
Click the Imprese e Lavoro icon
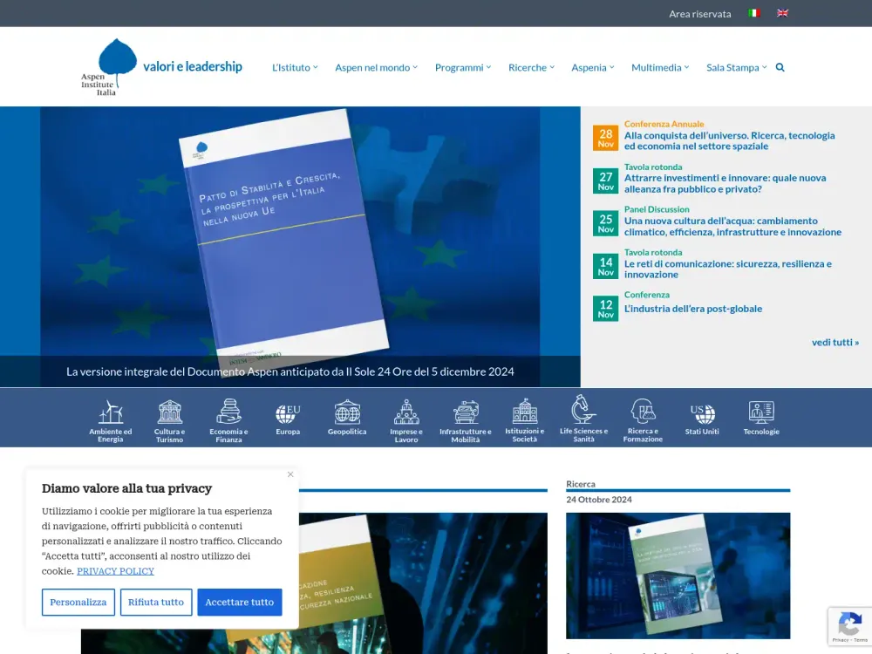(406, 412)
